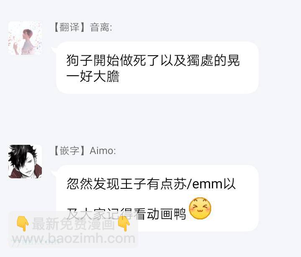Click the text 看动画鸭 in second message
Viewport: 301px width, 257px height.
[x=160, y=213]
